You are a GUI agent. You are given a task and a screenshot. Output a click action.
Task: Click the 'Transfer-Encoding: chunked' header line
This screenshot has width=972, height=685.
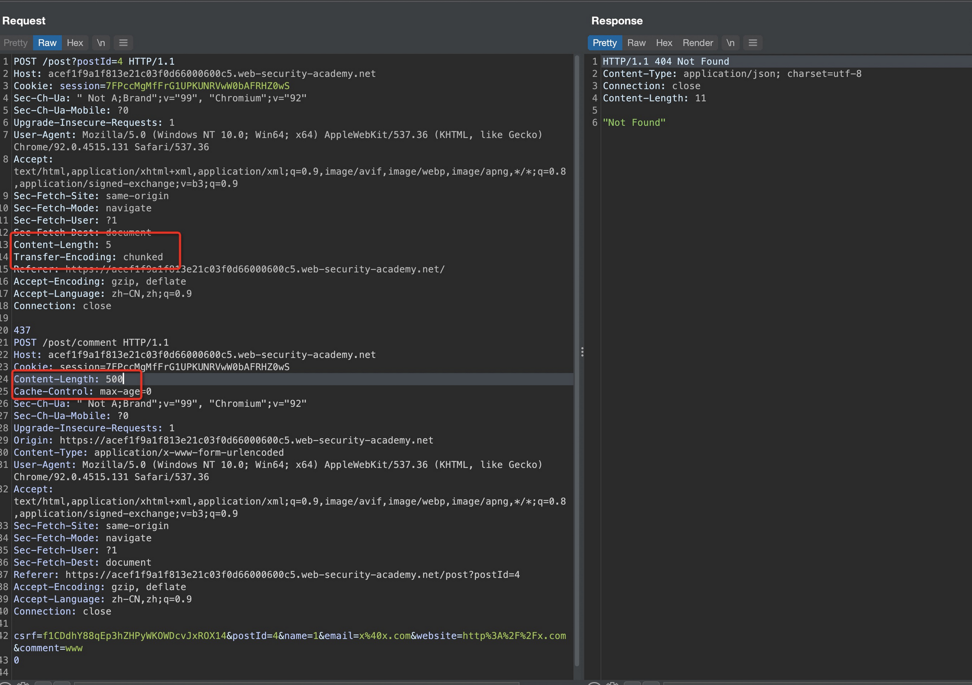click(x=88, y=257)
